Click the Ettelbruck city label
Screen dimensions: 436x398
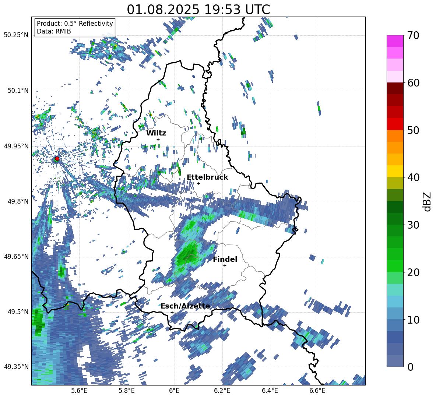coord(207,177)
